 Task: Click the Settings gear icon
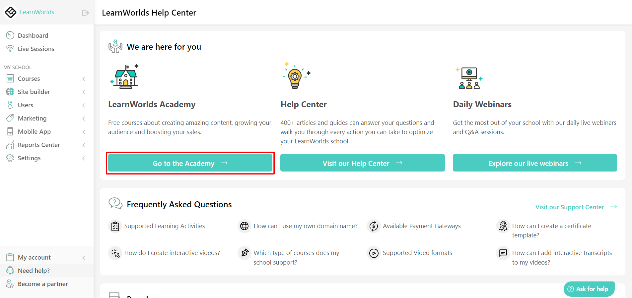tap(10, 158)
